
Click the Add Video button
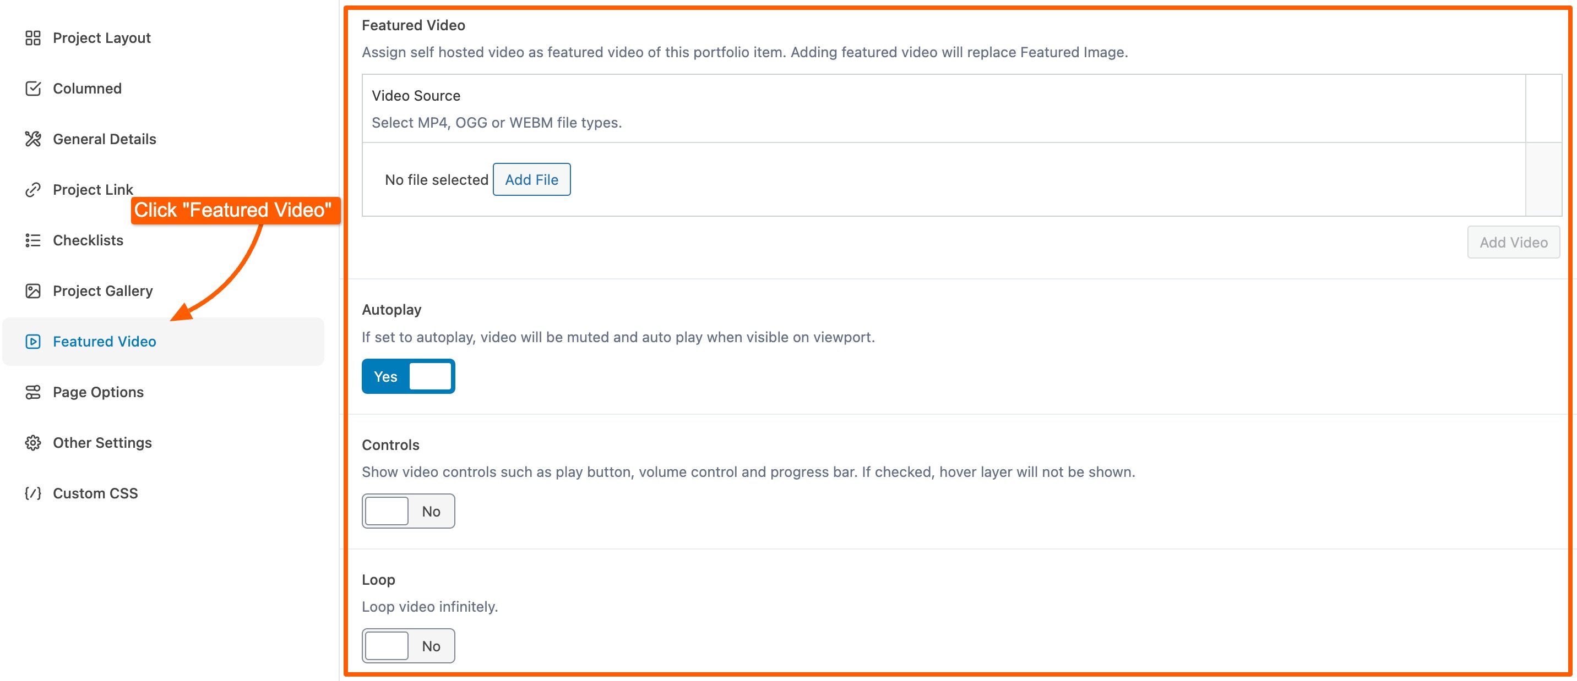pyautogui.click(x=1513, y=243)
